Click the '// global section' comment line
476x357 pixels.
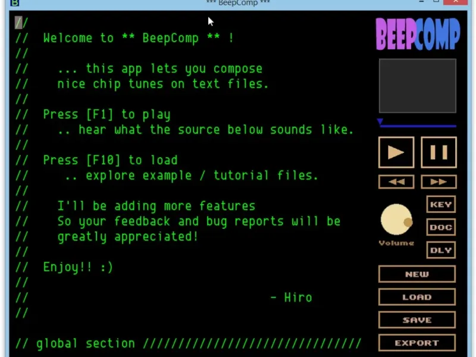[x=188, y=343]
